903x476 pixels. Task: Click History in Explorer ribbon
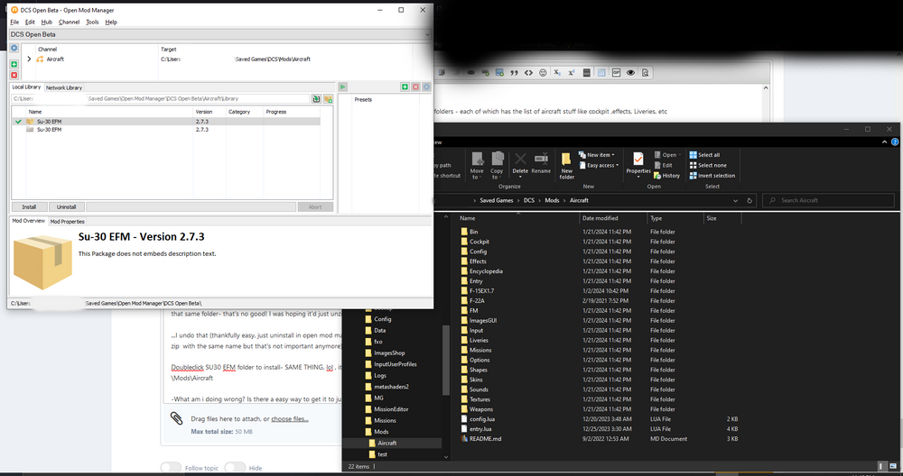click(x=667, y=176)
